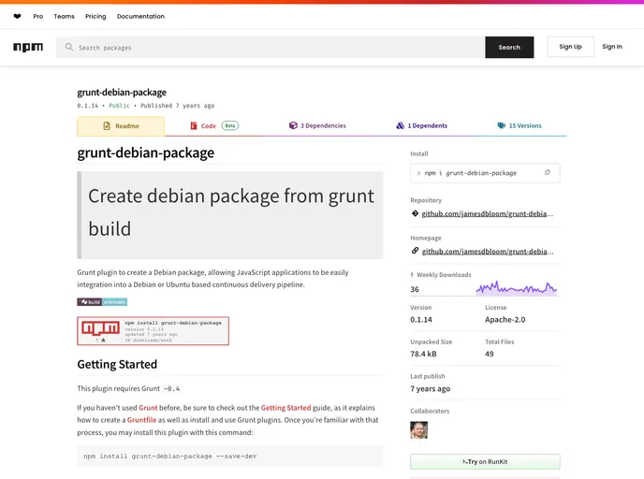The image size is (644, 479).
Task: Click the weekly downloads count 36
Action: coord(415,289)
